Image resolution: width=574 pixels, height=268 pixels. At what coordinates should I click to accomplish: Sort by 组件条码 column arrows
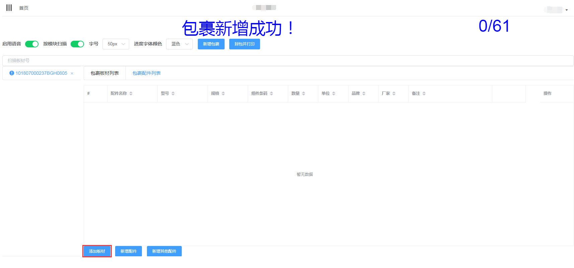(x=271, y=93)
